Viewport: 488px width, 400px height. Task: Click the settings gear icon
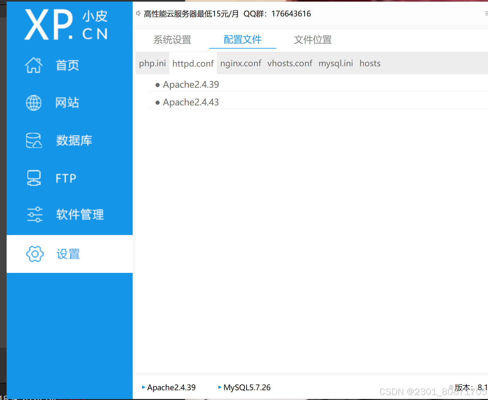[35, 254]
